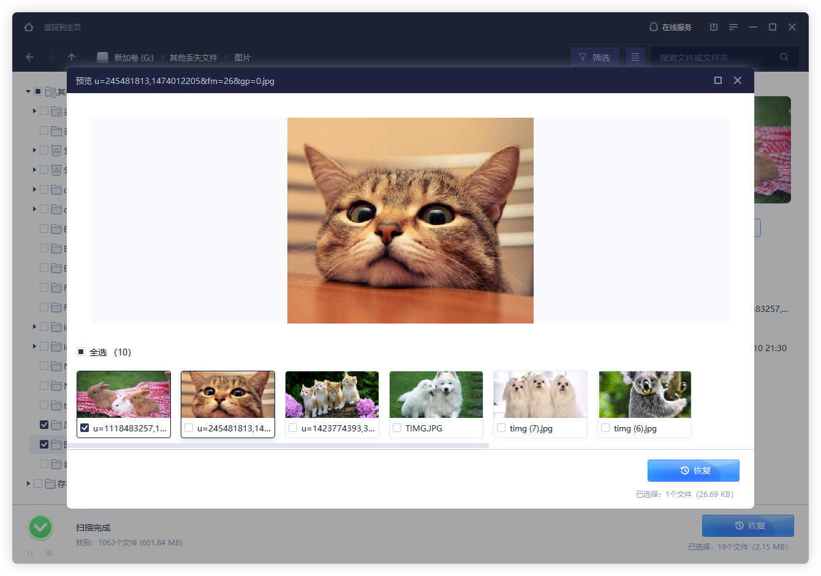Check the TIMG.JPG checkbox
This screenshot has height=576, width=821.
(397, 428)
